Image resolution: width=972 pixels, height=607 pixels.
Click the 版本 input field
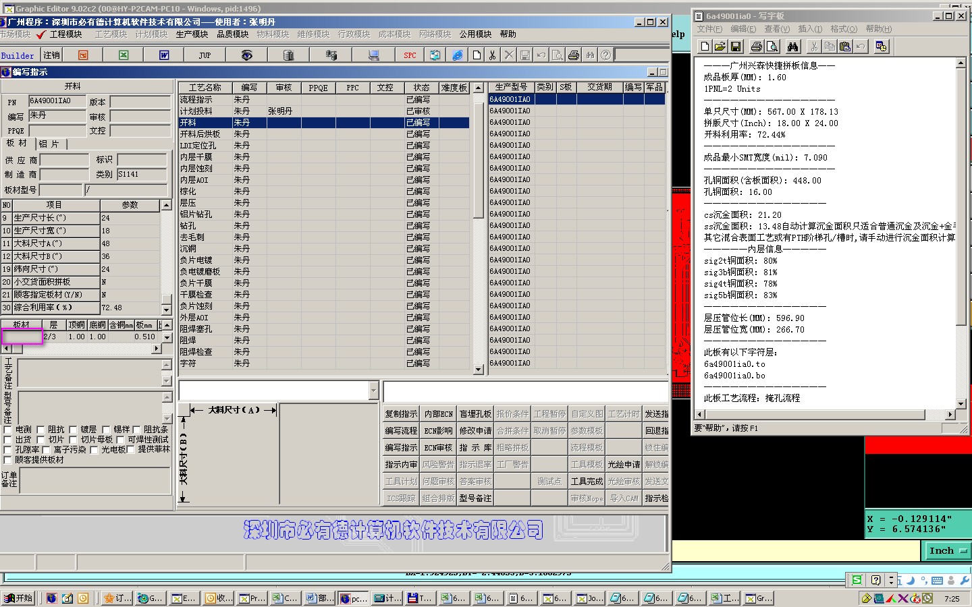point(140,101)
